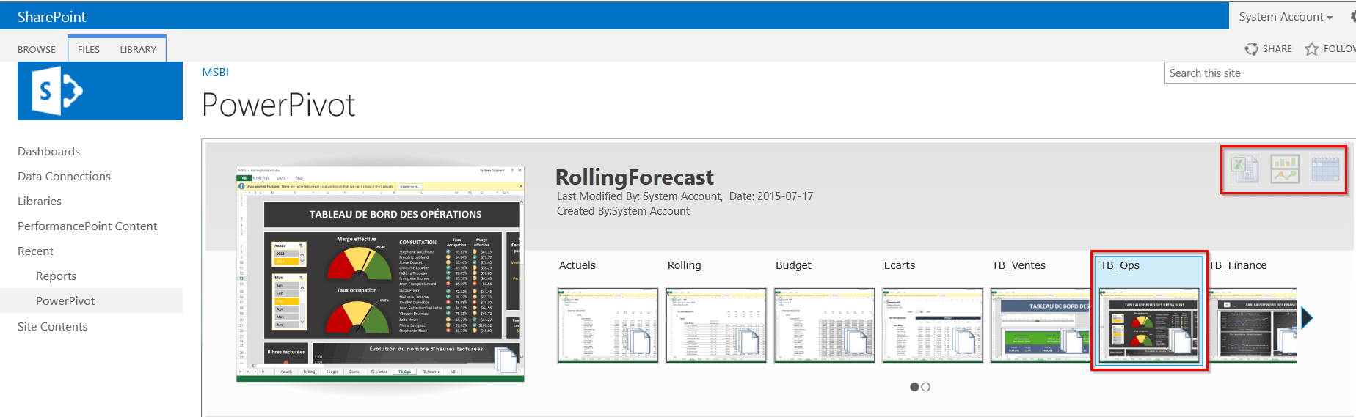Click the MSBI breadcrumb link
This screenshot has width=1356, height=417.
[215, 73]
